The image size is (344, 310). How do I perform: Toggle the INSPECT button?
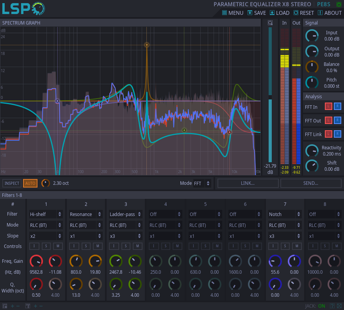[x=12, y=183]
